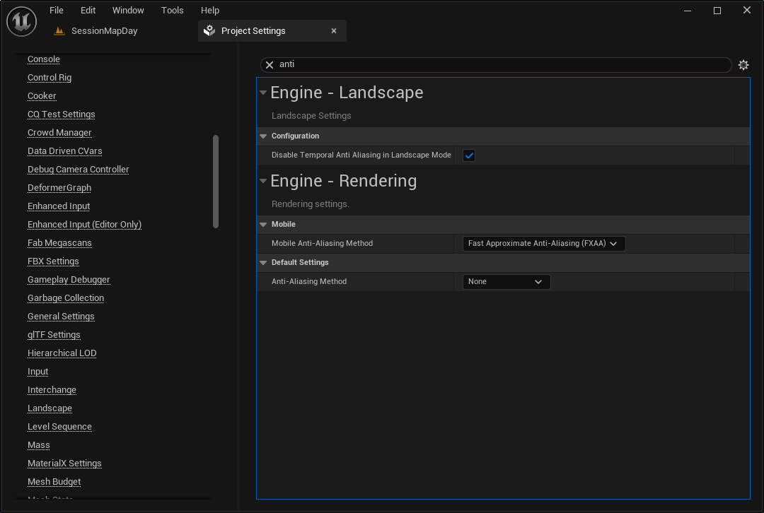Click the SessionMapDay warning icon

(59, 30)
